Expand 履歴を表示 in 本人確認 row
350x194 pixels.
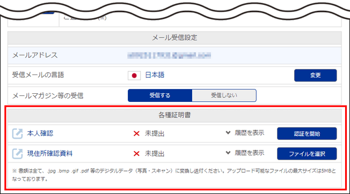coord(249,133)
